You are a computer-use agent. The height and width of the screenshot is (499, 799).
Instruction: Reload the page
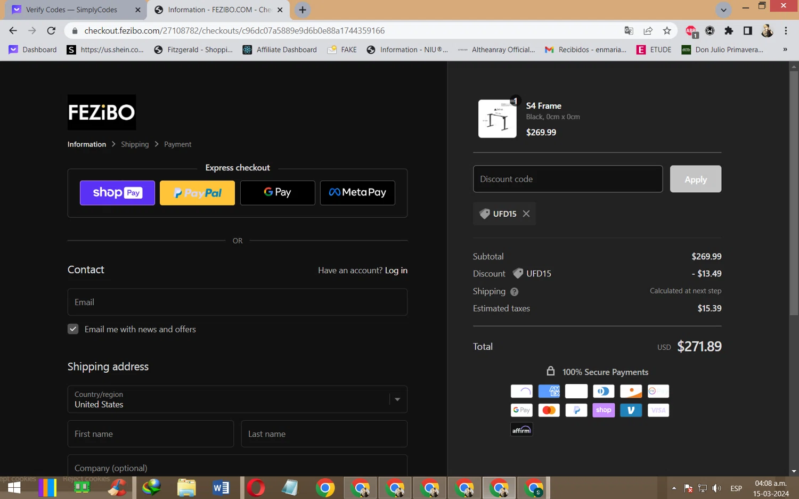(51, 31)
